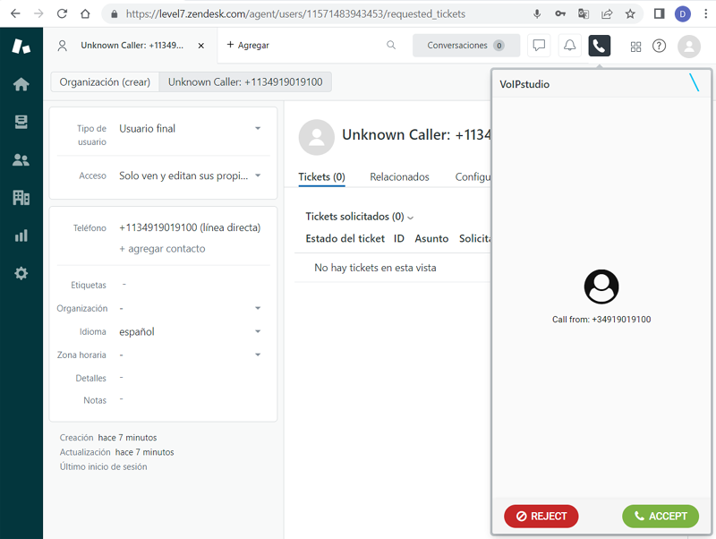Switch to Tickets (0) tab
The width and height of the screenshot is (716, 539).
pyautogui.click(x=321, y=177)
